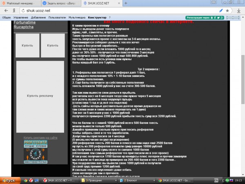
Task: Follow the Купить рекламу на сайте link
Action: (x=40, y=138)
